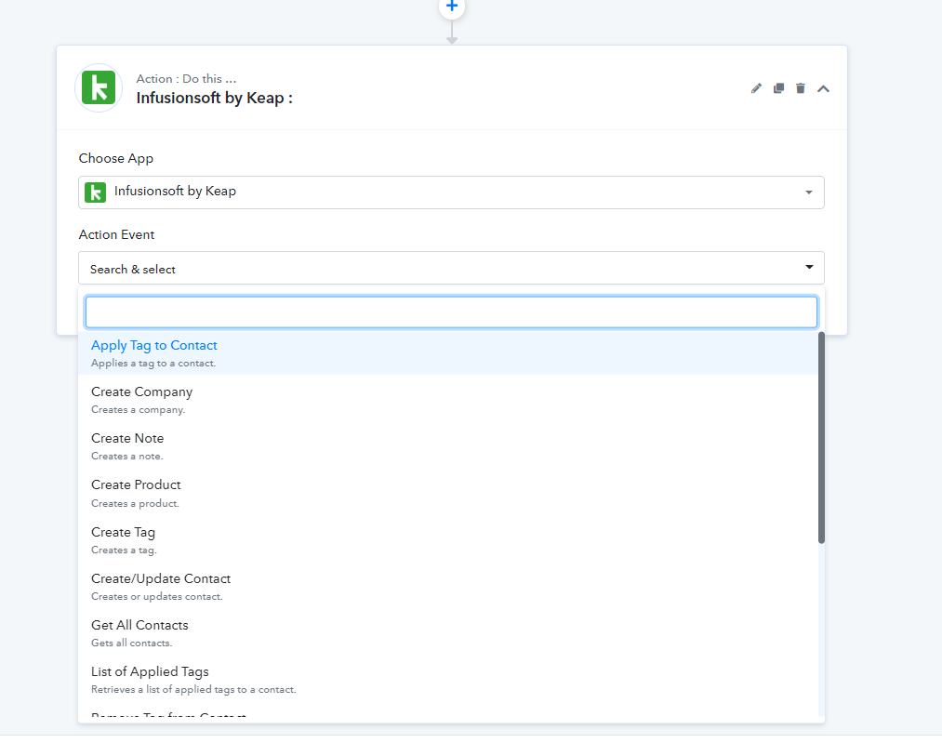Delete the action with the trash icon

click(801, 88)
